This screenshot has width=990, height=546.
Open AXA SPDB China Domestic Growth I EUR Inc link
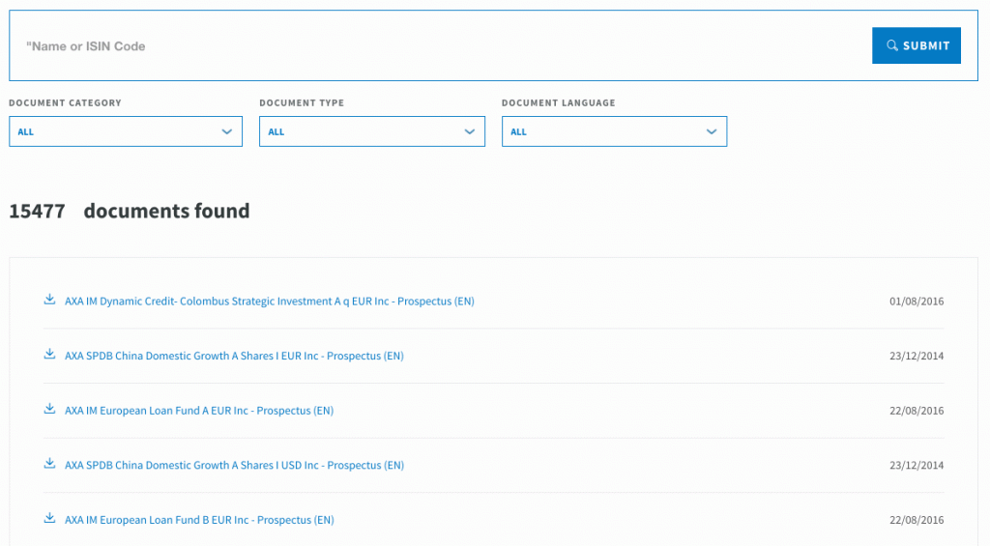pyautogui.click(x=234, y=356)
